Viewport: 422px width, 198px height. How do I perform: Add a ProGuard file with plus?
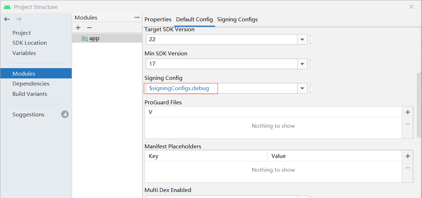pyautogui.click(x=408, y=112)
